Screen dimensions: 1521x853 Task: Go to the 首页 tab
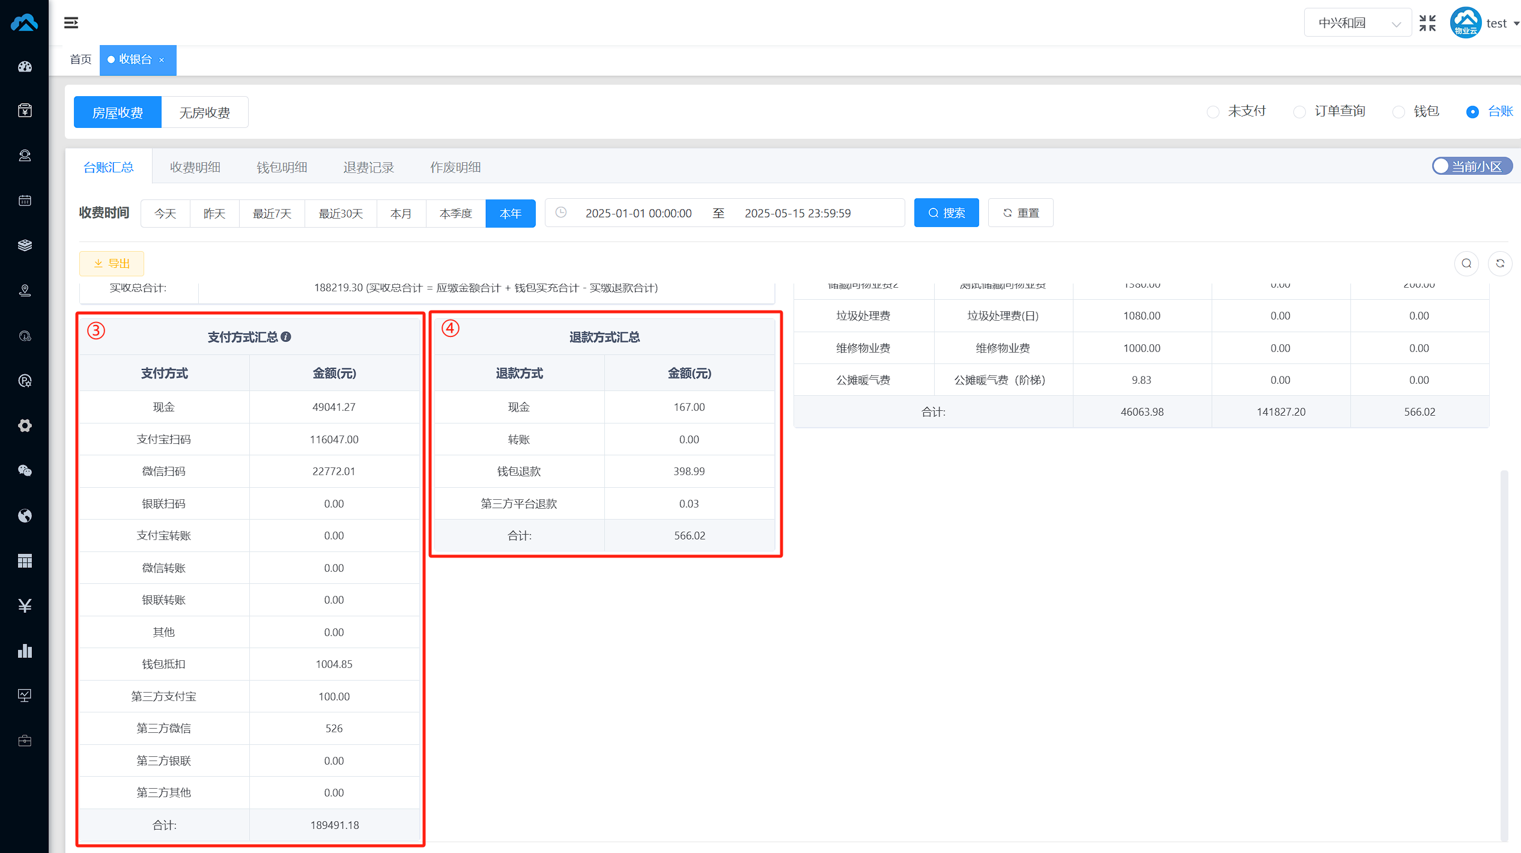point(80,59)
